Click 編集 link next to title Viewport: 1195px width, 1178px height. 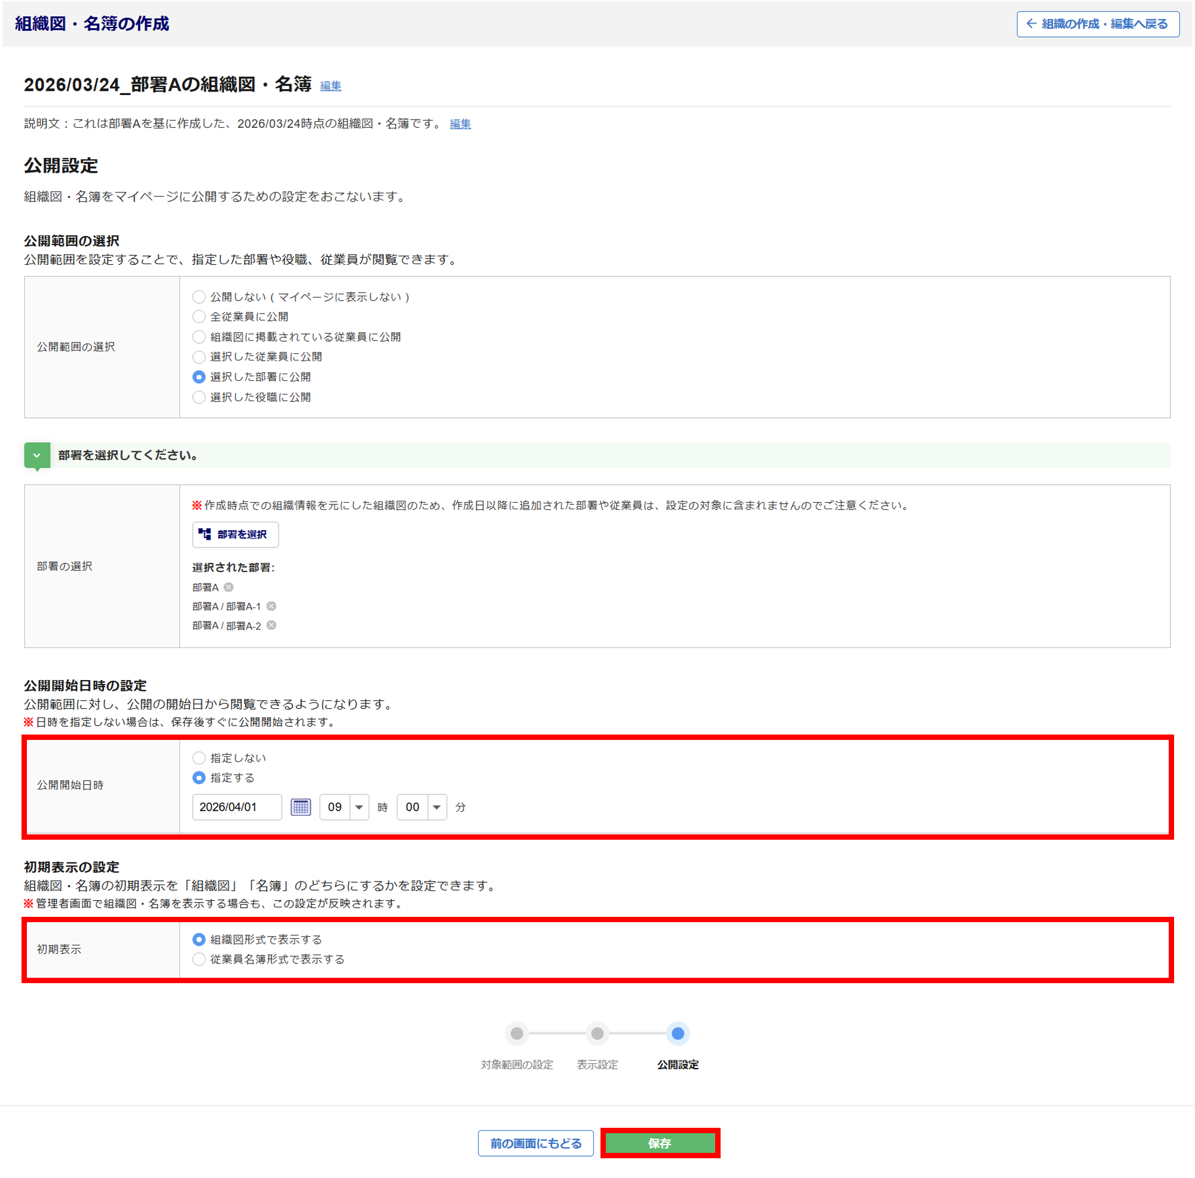tap(330, 86)
